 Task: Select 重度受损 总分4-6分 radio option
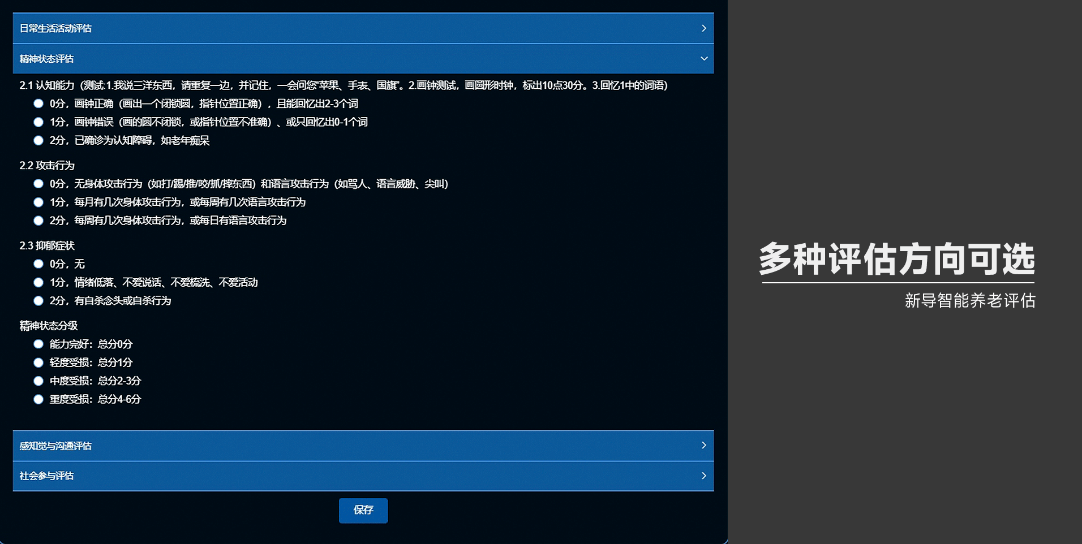pos(38,399)
